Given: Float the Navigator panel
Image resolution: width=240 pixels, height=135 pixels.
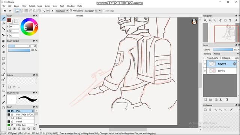Looking at the screenshot, I should pyautogui.click(x=236, y=16).
